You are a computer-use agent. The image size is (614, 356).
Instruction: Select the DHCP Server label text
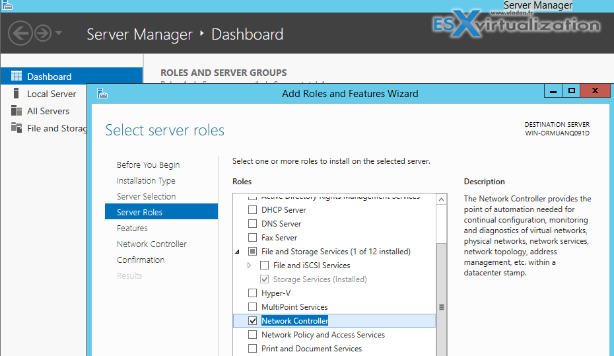pos(283,210)
